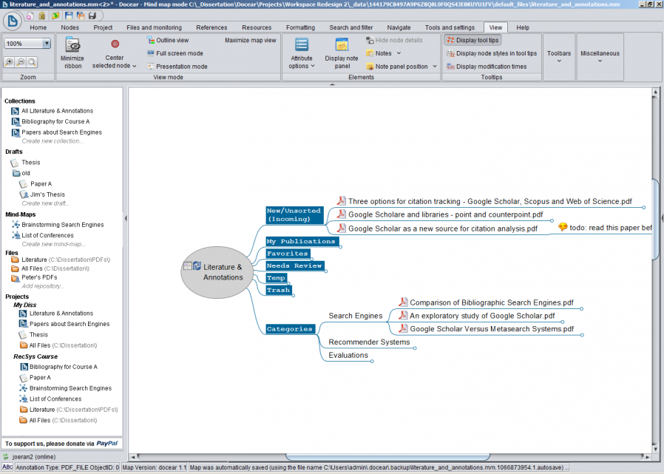Screen dimensions: 664x474
Task: Click PDF icon of An exploratory study
Action: click(403, 315)
